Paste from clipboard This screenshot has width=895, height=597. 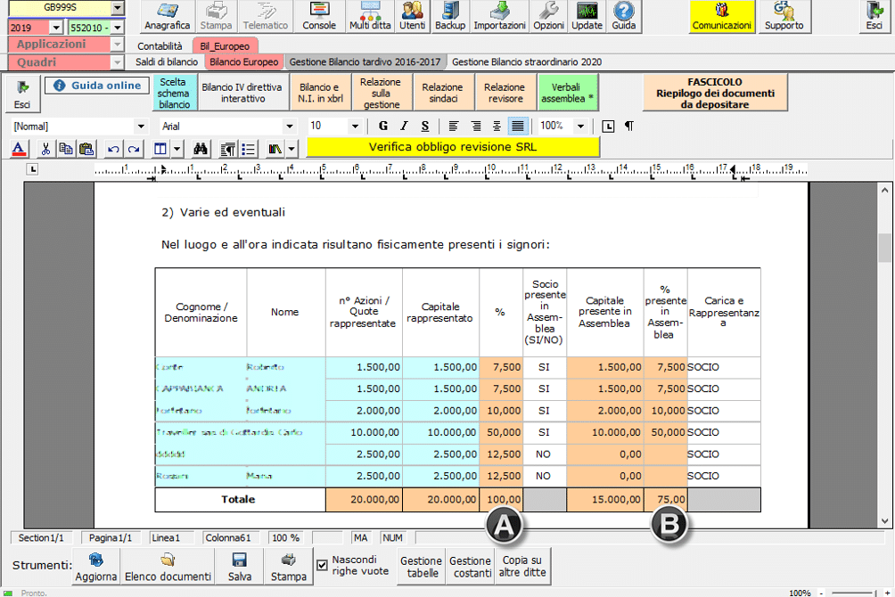coord(86,149)
